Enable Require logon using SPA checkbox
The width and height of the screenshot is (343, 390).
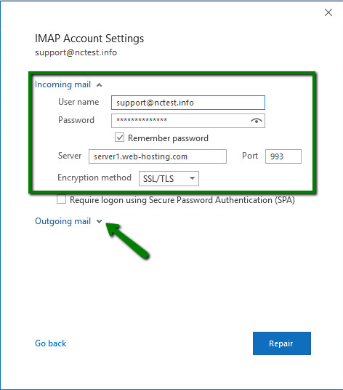pos(61,199)
